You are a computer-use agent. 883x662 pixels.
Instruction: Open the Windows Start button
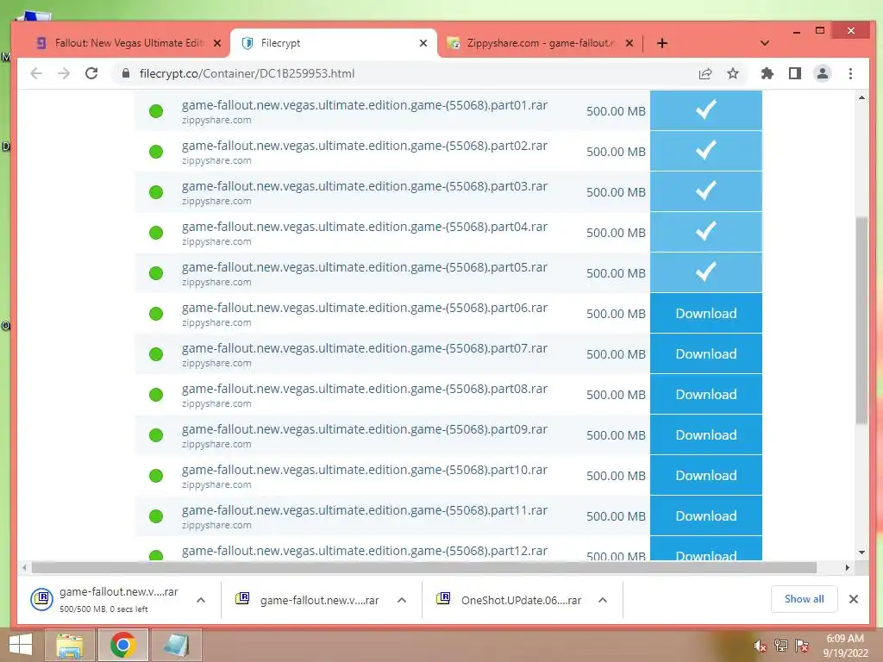coord(21,645)
